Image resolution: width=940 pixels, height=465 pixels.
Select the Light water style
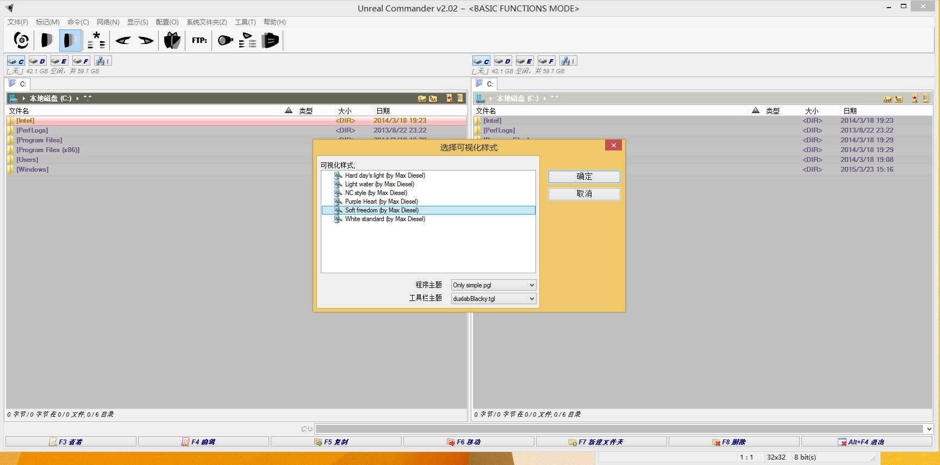point(428,184)
